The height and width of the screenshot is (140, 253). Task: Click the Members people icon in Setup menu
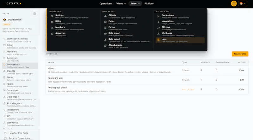tap(52, 28)
